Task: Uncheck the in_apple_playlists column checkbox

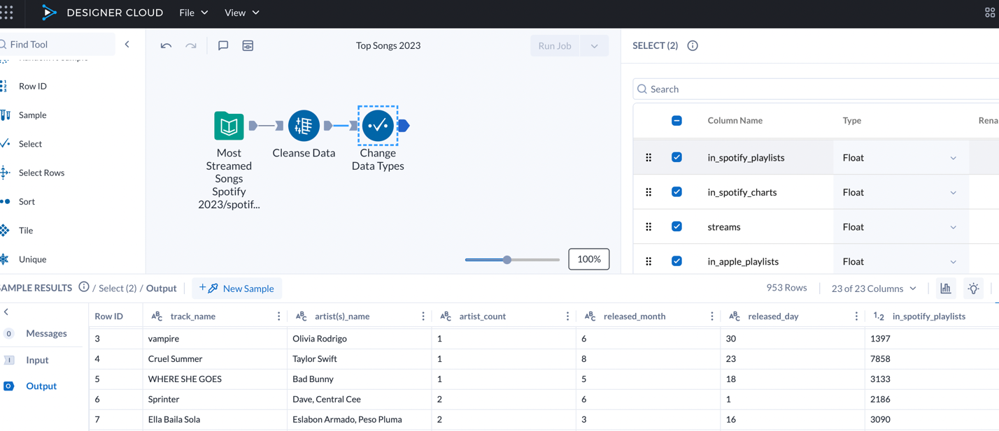Action: coord(676,261)
